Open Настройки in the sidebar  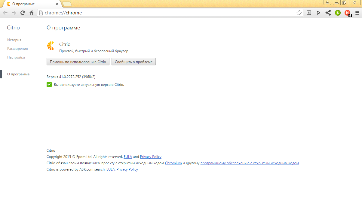[16, 57]
